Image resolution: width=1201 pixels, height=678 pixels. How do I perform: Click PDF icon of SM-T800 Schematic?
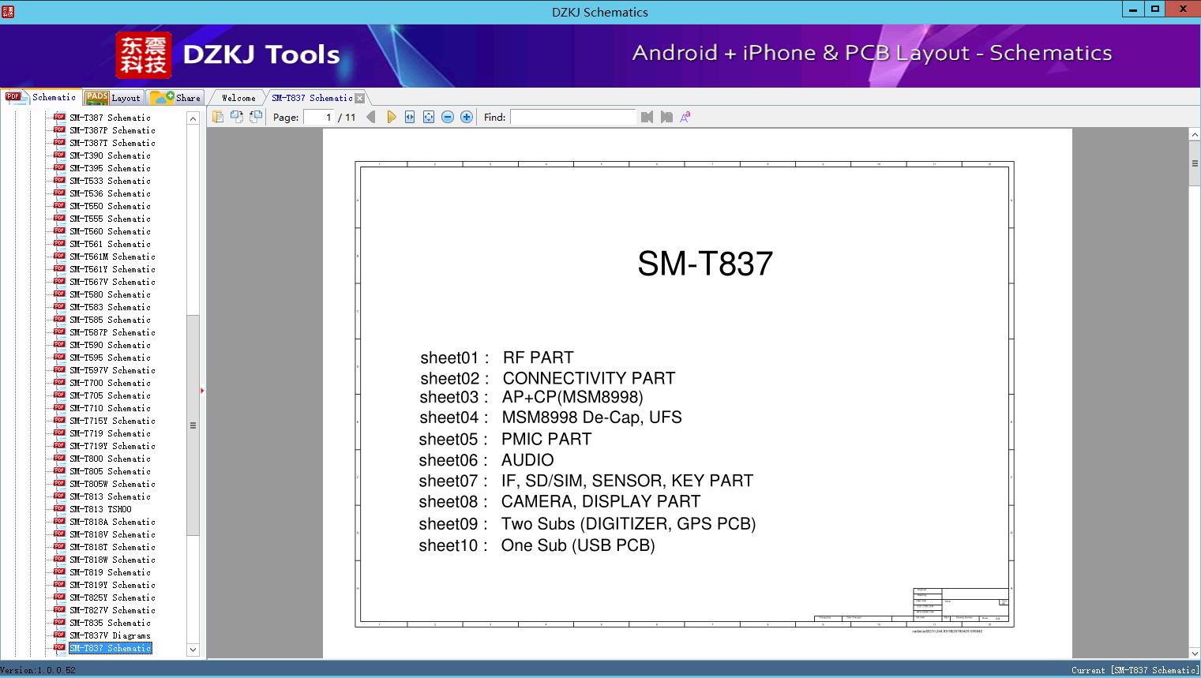(59, 458)
